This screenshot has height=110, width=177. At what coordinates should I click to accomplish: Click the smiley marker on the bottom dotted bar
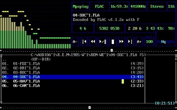coord(89,107)
